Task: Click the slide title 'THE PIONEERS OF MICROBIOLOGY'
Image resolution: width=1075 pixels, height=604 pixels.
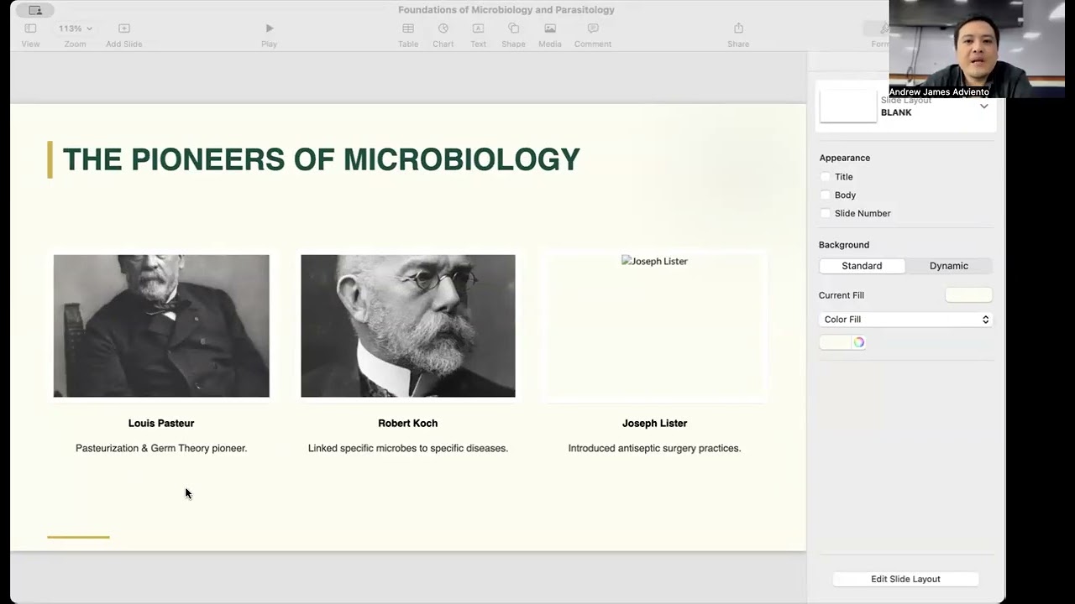Action: (x=322, y=159)
